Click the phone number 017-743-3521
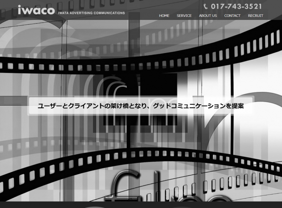Viewport: 282px width, 208px height. [236, 6]
